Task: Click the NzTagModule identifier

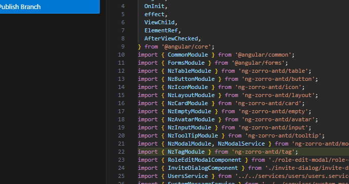Action: pos(186,152)
